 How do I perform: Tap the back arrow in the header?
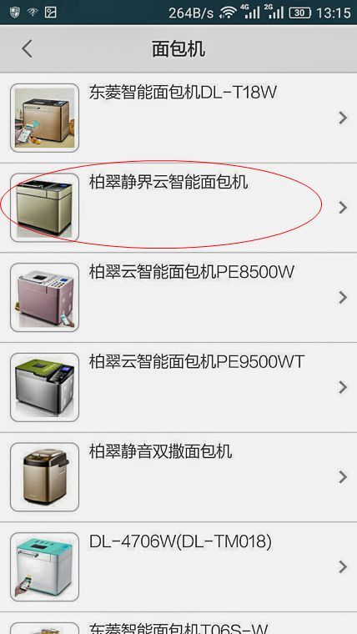tap(27, 49)
